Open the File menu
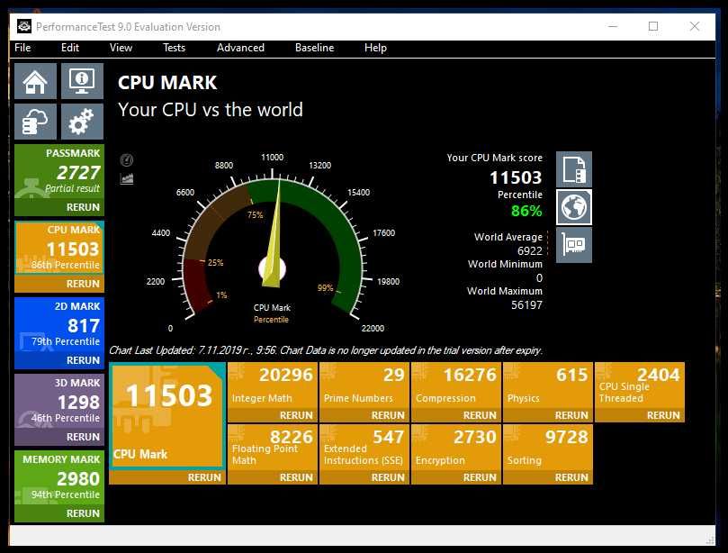This screenshot has width=728, height=553. (x=22, y=48)
